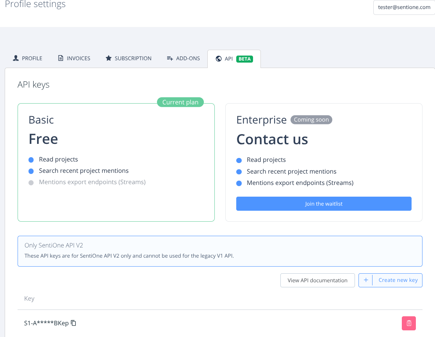Click the 'Profile settings' page title

35,4
